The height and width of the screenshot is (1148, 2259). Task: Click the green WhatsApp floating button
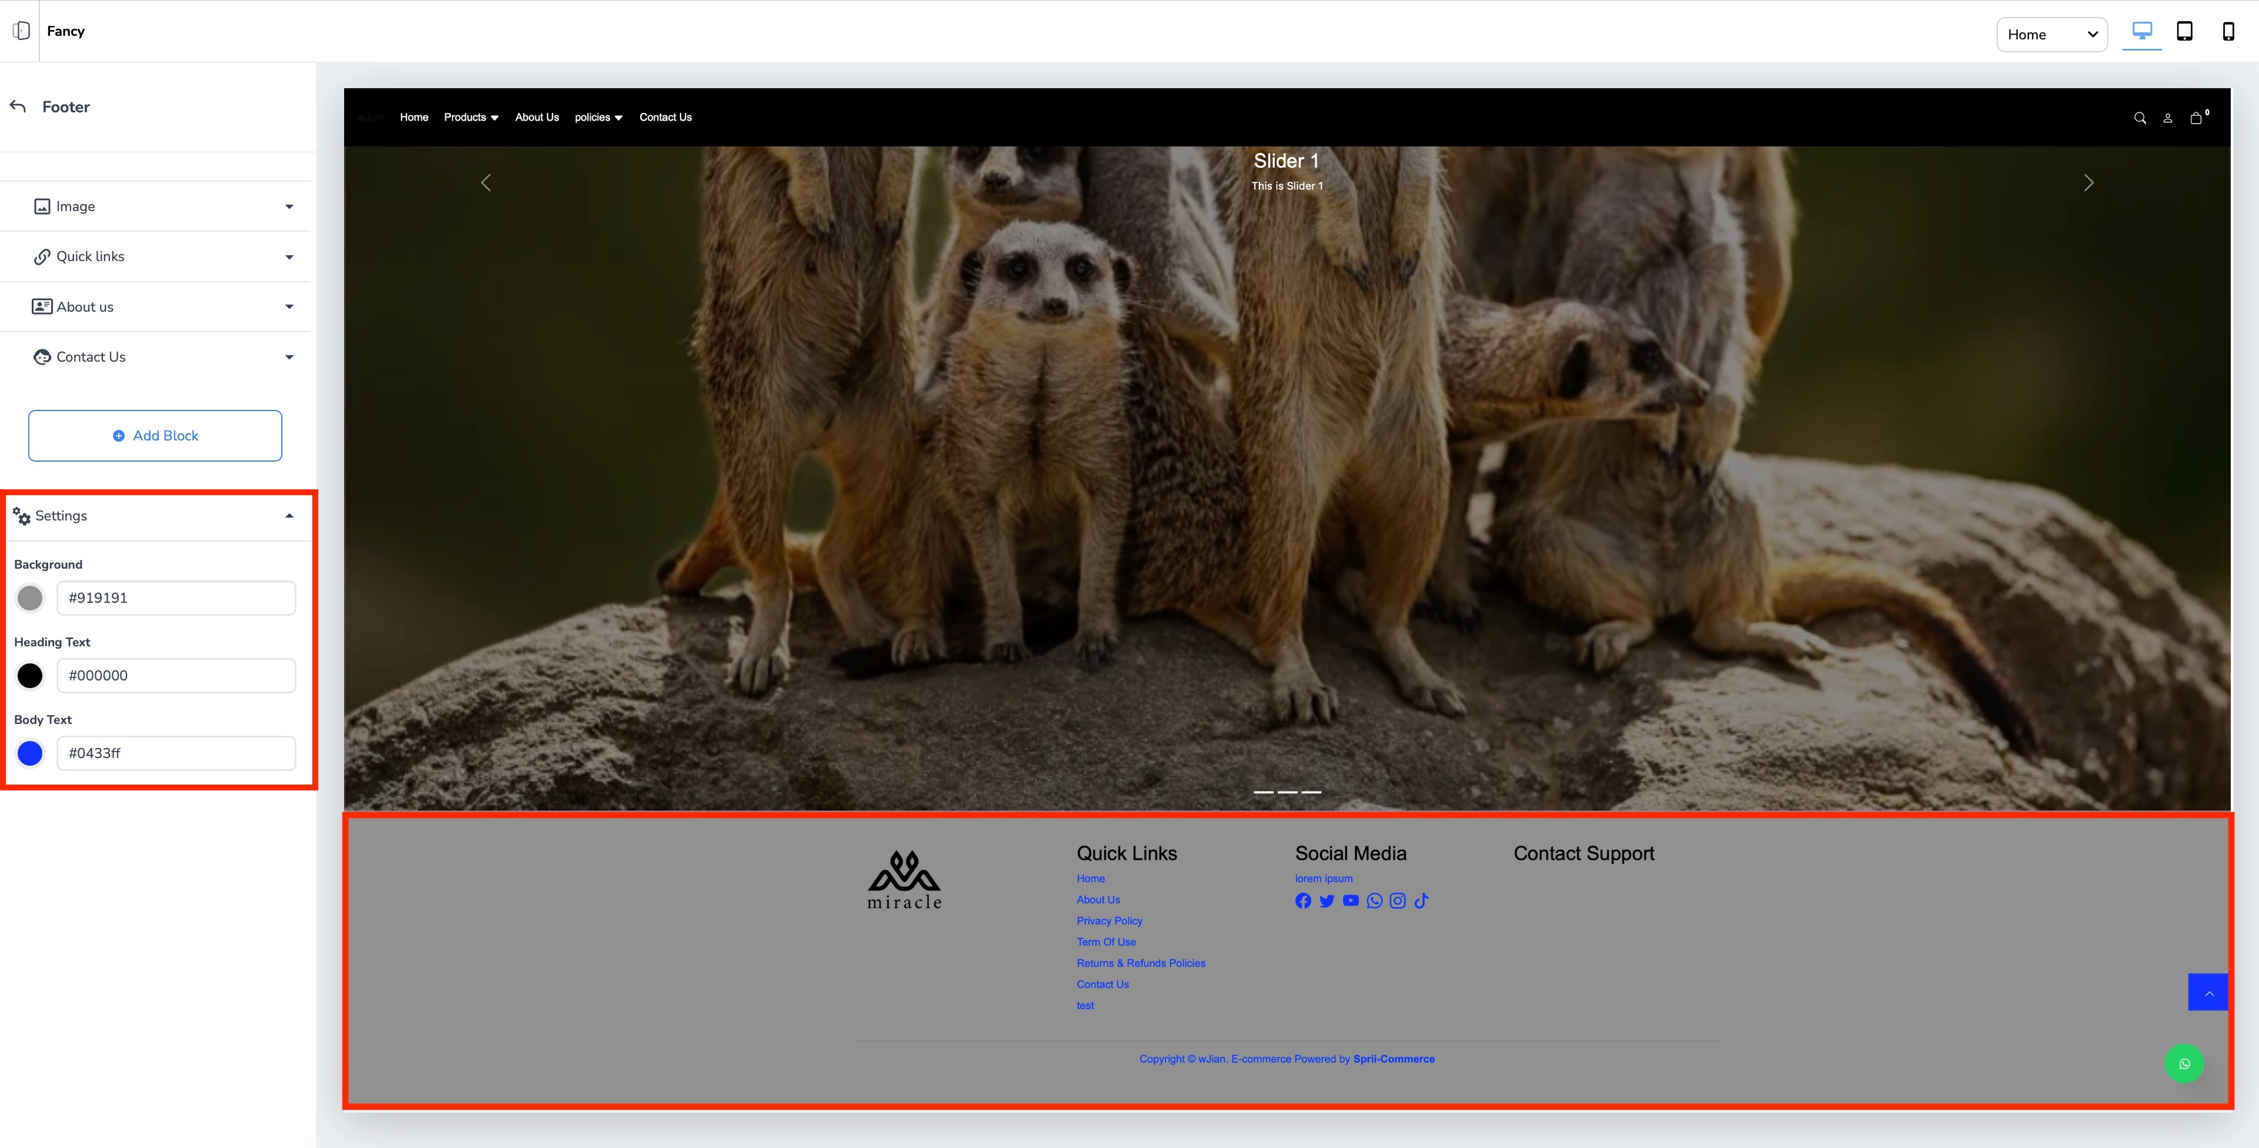click(x=2184, y=1064)
